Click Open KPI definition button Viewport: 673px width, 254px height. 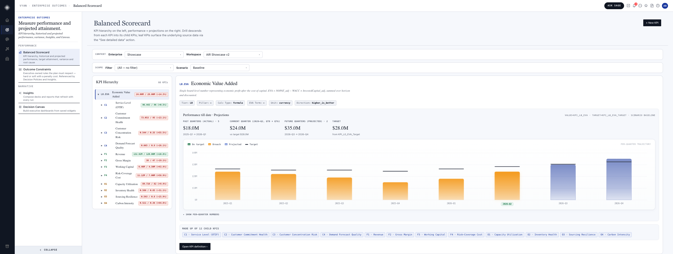[x=195, y=247]
